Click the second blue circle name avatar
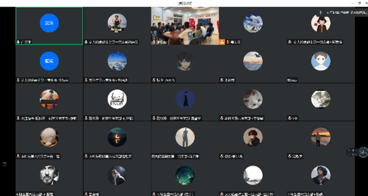368x196 pixels. click(49, 61)
